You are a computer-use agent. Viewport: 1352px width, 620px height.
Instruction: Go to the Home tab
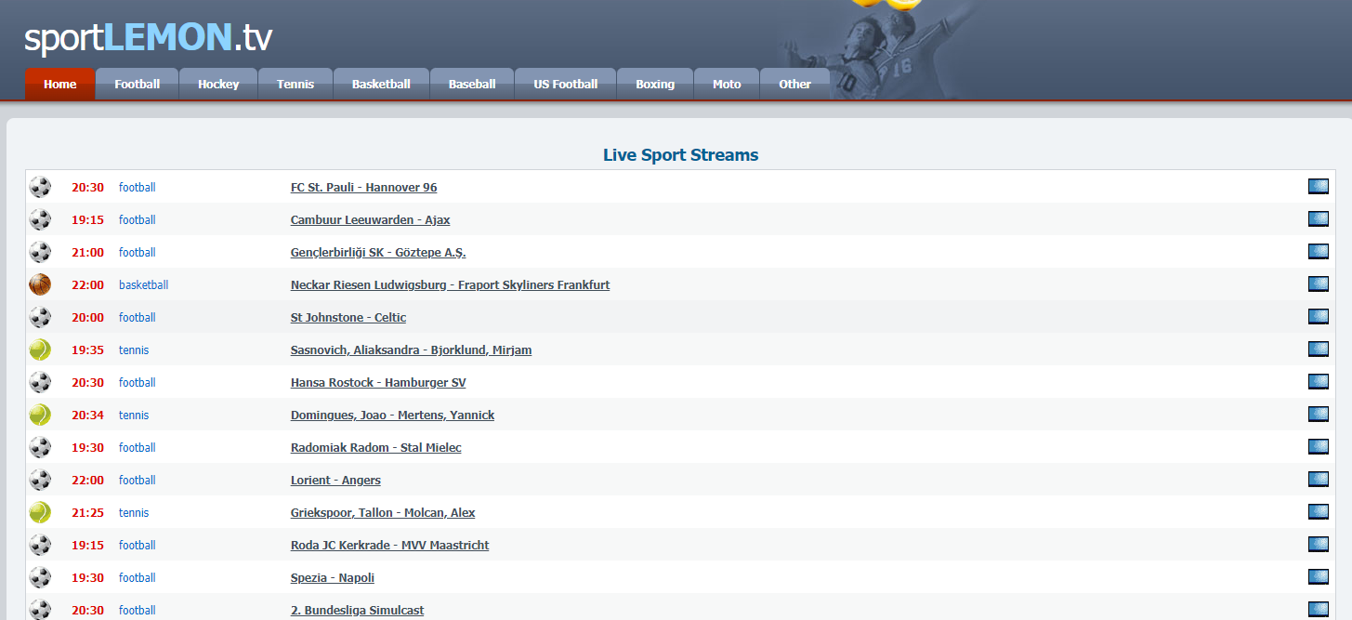coord(59,84)
